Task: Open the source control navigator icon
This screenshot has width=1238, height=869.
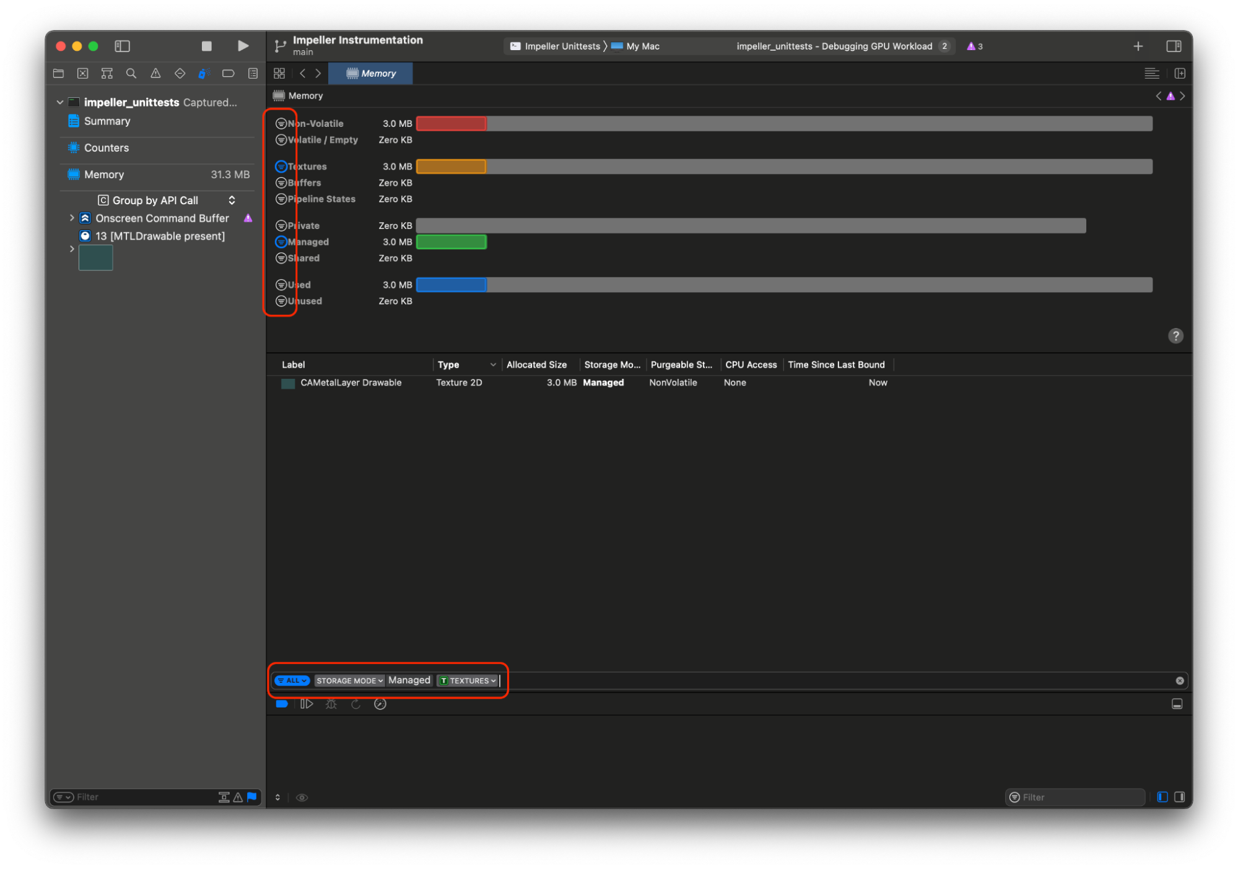Action: (82, 73)
